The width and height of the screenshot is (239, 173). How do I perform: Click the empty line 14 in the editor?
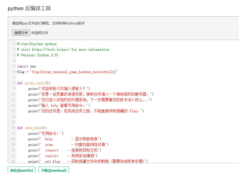pyautogui.click(x=80, y=117)
